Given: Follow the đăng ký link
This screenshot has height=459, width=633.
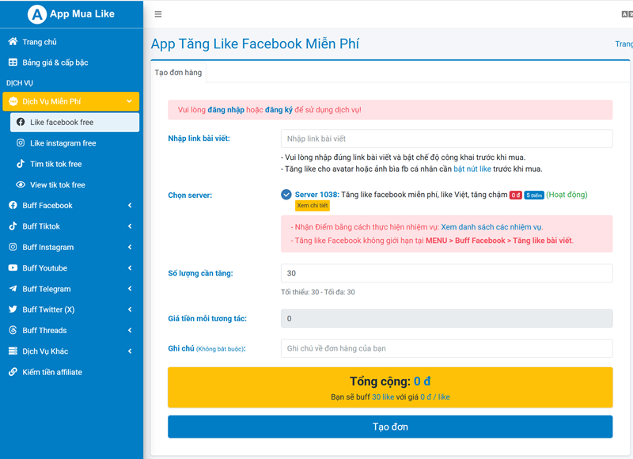Looking at the screenshot, I should tap(279, 110).
